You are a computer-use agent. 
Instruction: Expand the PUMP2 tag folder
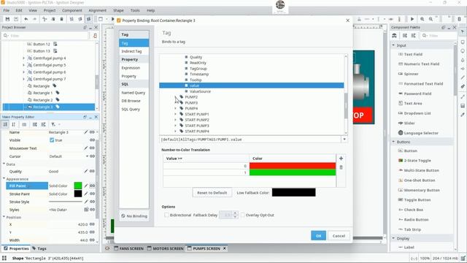(175, 97)
